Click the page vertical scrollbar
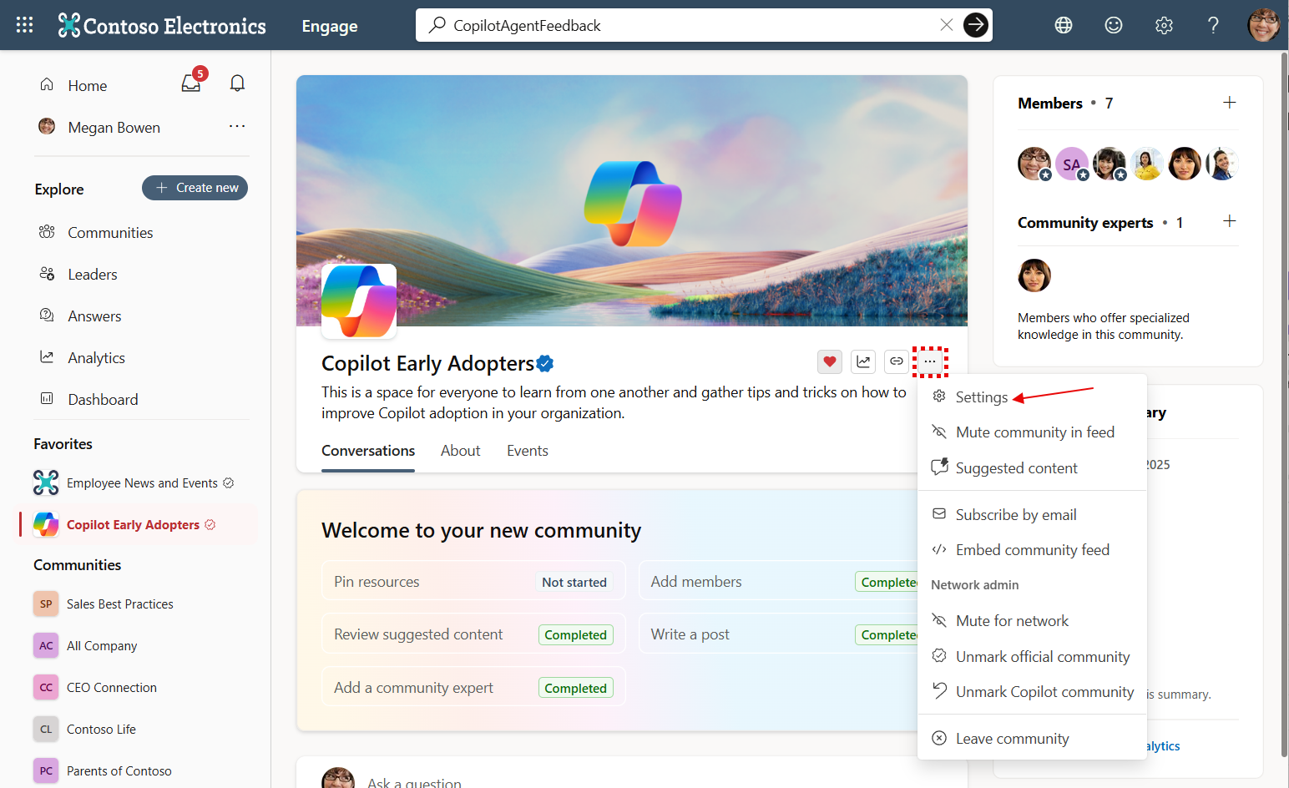 [1284, 401]
